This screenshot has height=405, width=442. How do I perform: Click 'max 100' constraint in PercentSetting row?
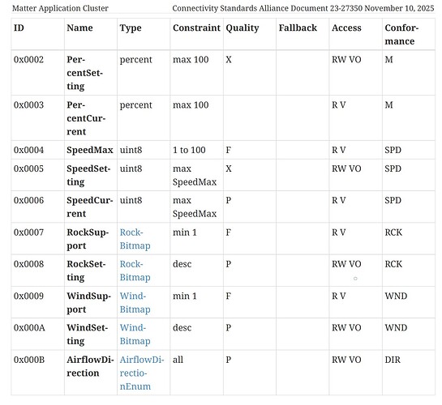coord(191,60)
